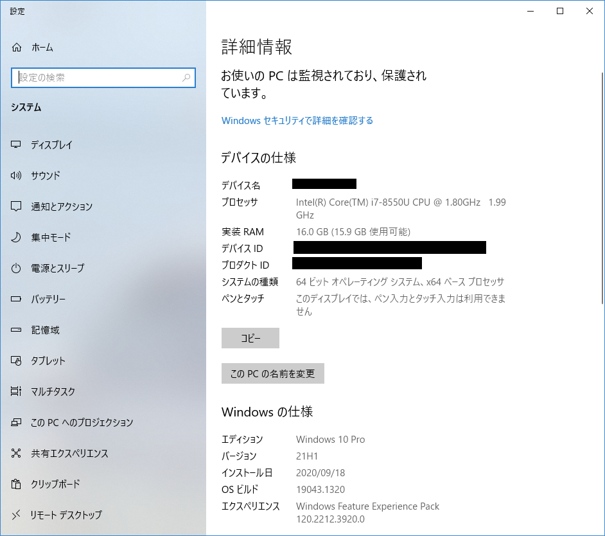Maximize the 設定 window
The height and width of the screenshot is (536, 605).
tap(560, 11)
